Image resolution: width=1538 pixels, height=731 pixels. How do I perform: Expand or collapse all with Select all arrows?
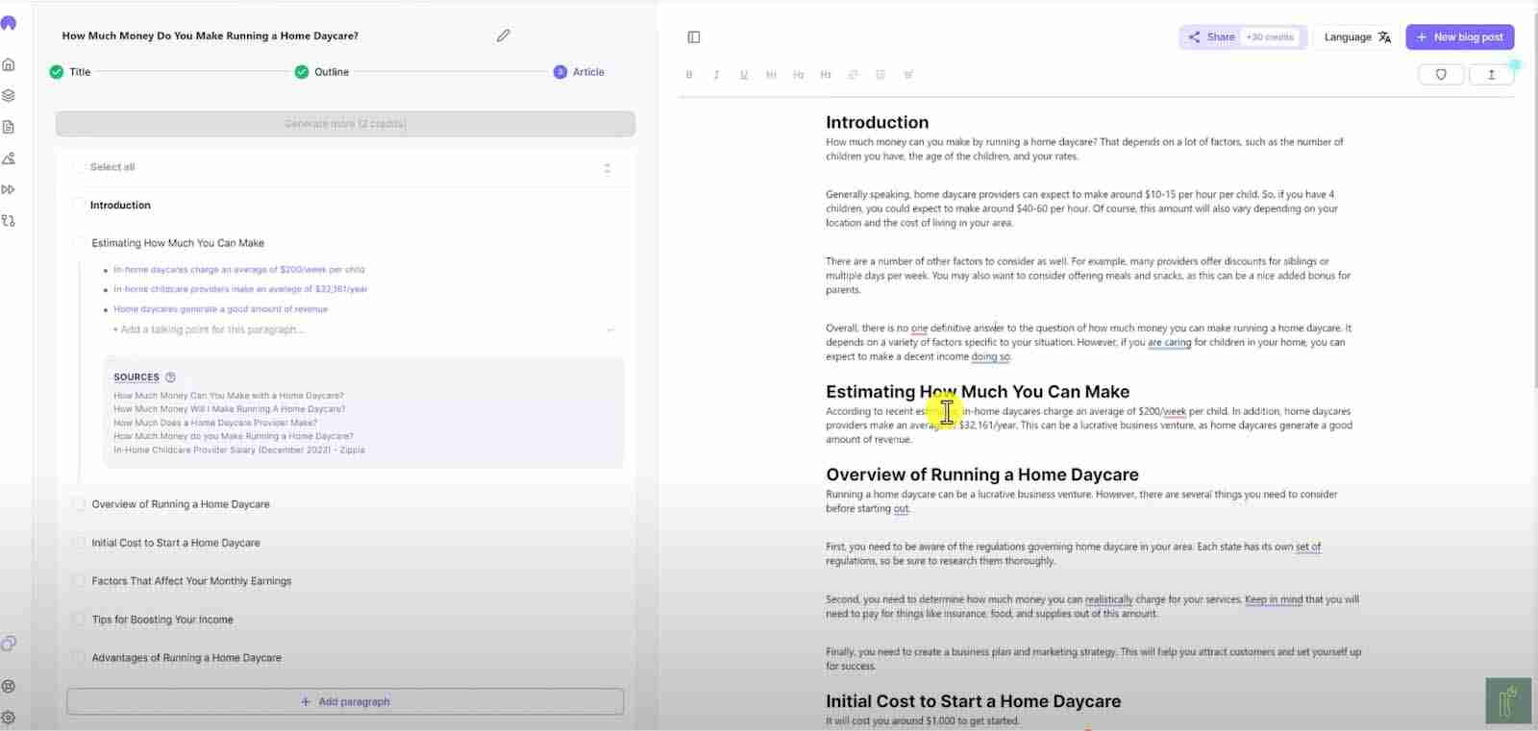(x=607, y=168)
